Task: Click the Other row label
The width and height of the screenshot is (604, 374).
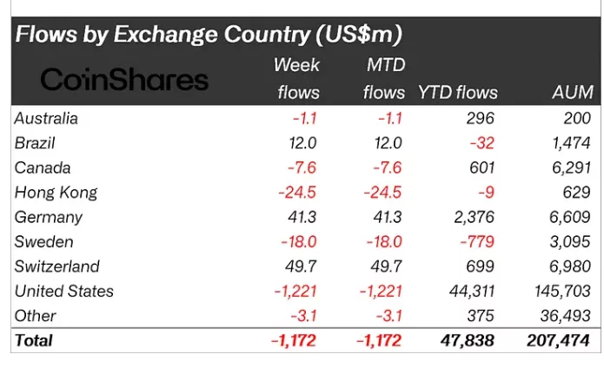Action: [x=35, y=316]
